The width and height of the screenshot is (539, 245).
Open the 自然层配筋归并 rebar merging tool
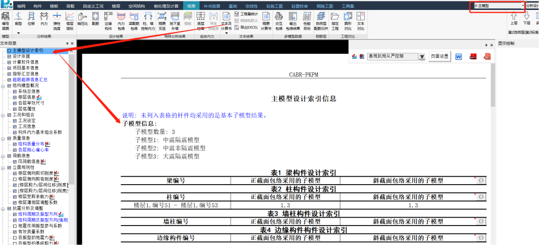pyautogui.click(x=321, y=21)
